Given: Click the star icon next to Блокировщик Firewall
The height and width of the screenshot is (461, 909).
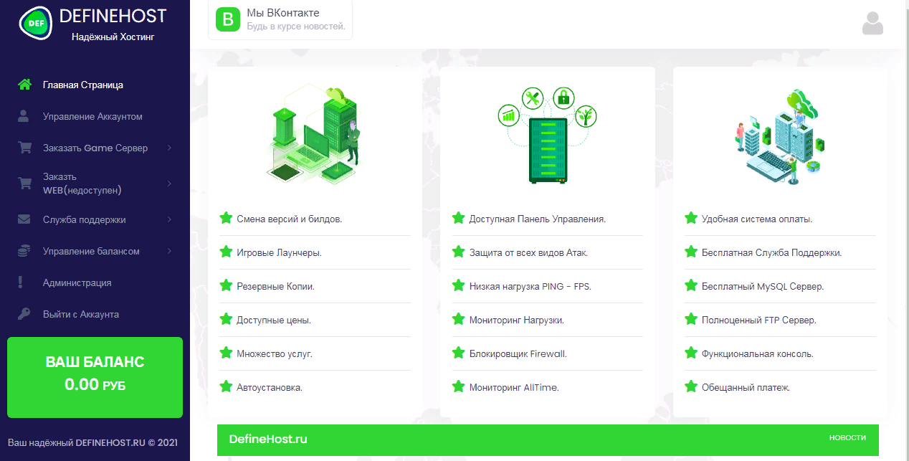Looking at the screenshot, I should (x=458, y=353).
